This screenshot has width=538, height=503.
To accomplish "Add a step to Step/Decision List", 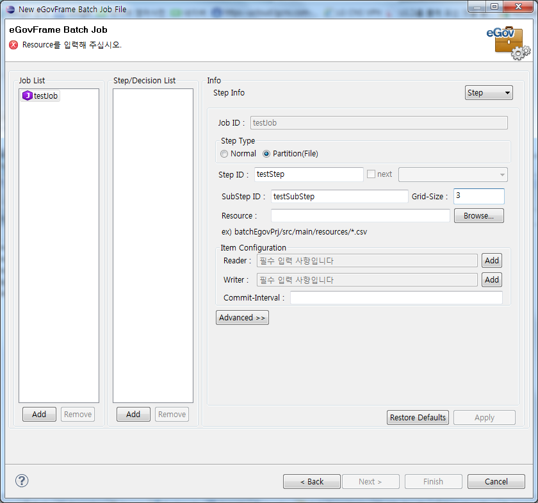I will click(x=133, y=415).
